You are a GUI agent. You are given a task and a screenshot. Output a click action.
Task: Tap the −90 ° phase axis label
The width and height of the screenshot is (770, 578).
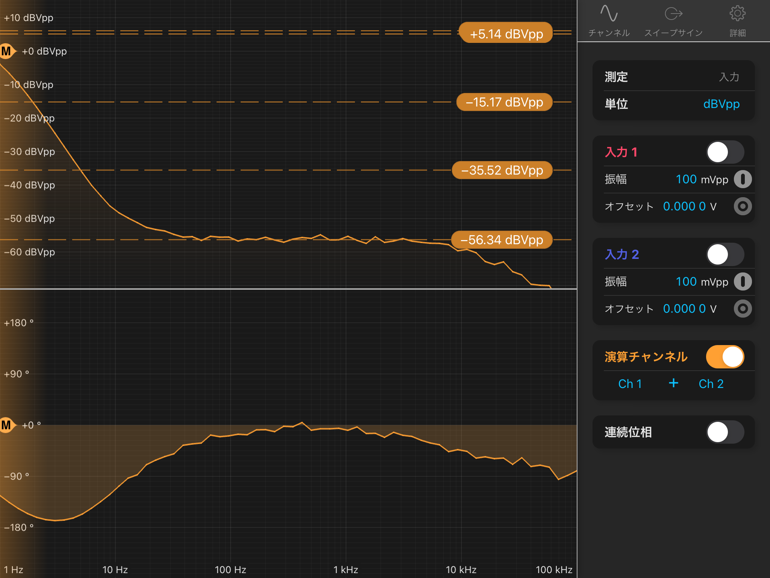click(x=16, y=476)
